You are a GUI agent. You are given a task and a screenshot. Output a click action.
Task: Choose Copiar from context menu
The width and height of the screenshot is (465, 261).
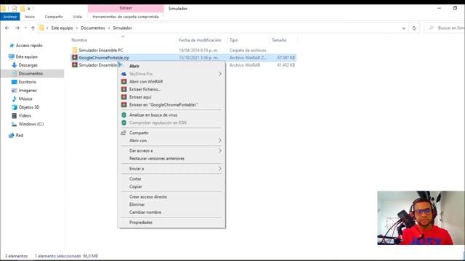point(136,186)
